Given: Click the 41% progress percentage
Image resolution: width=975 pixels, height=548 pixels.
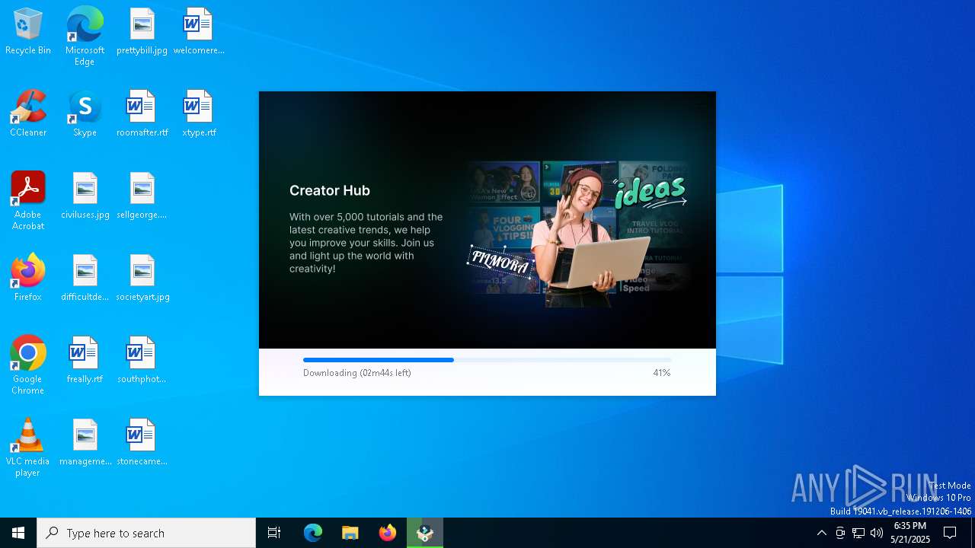Looking at the screenshot, I should (662, 373).
